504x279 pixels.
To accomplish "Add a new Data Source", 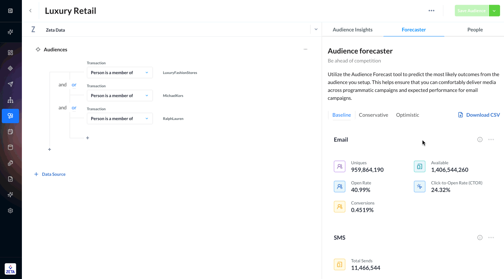I will 50,174.
